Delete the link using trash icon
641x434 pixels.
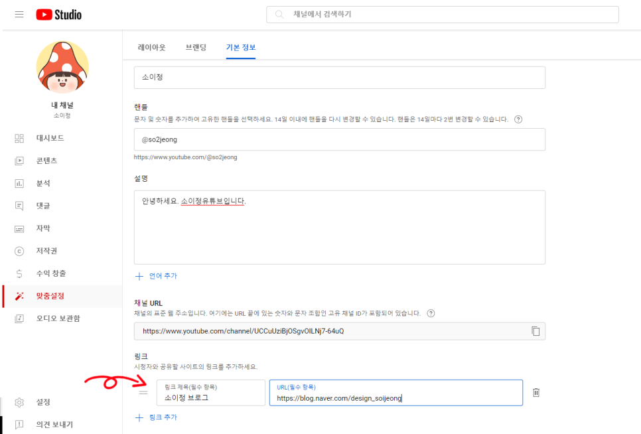536,392
